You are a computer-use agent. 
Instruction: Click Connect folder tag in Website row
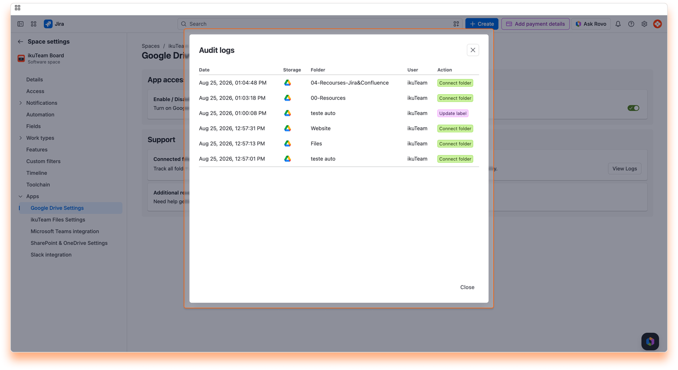455,128
